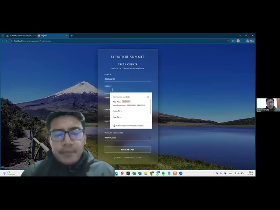Click the Nombre input field
This screenshot has width=280, height=210.
coord(128,91)
